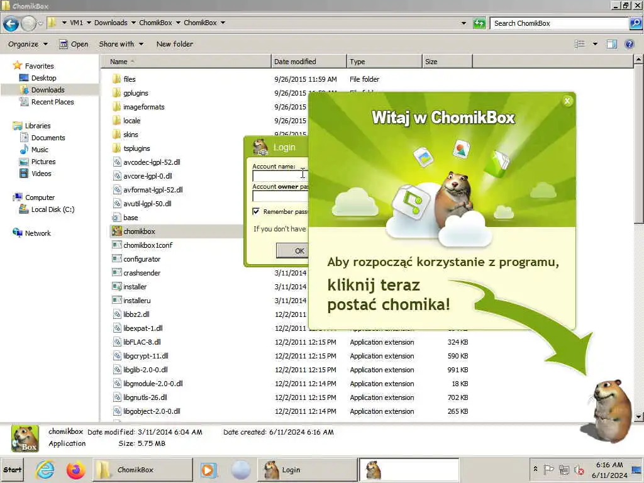
Task: Click the file list scroll up arrow
Action: (x=638, y=60)
